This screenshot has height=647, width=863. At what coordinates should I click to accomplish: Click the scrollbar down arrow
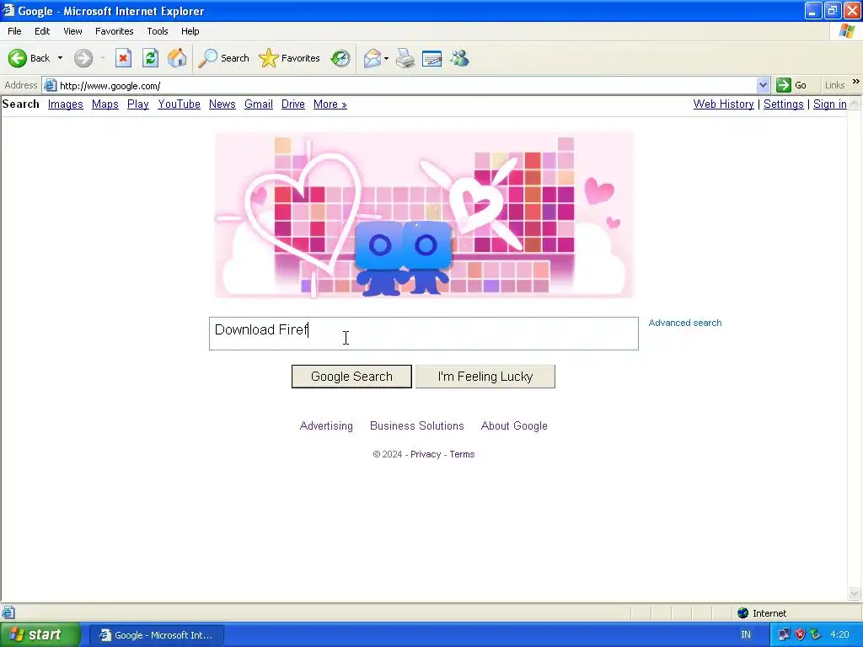[x=855, y=593]
